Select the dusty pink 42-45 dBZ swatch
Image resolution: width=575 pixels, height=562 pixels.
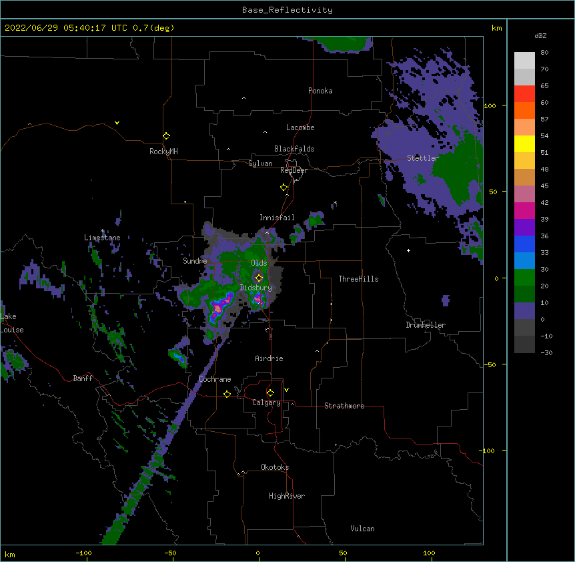point(524,194)
